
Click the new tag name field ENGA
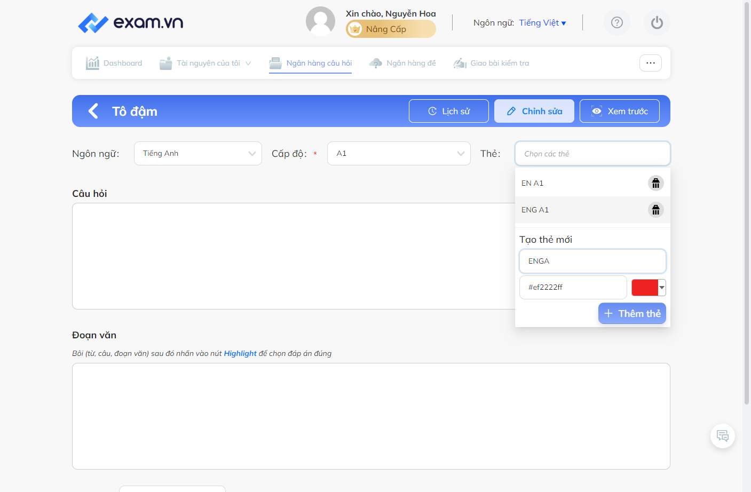pyautogui.click(x=592, y=261)
